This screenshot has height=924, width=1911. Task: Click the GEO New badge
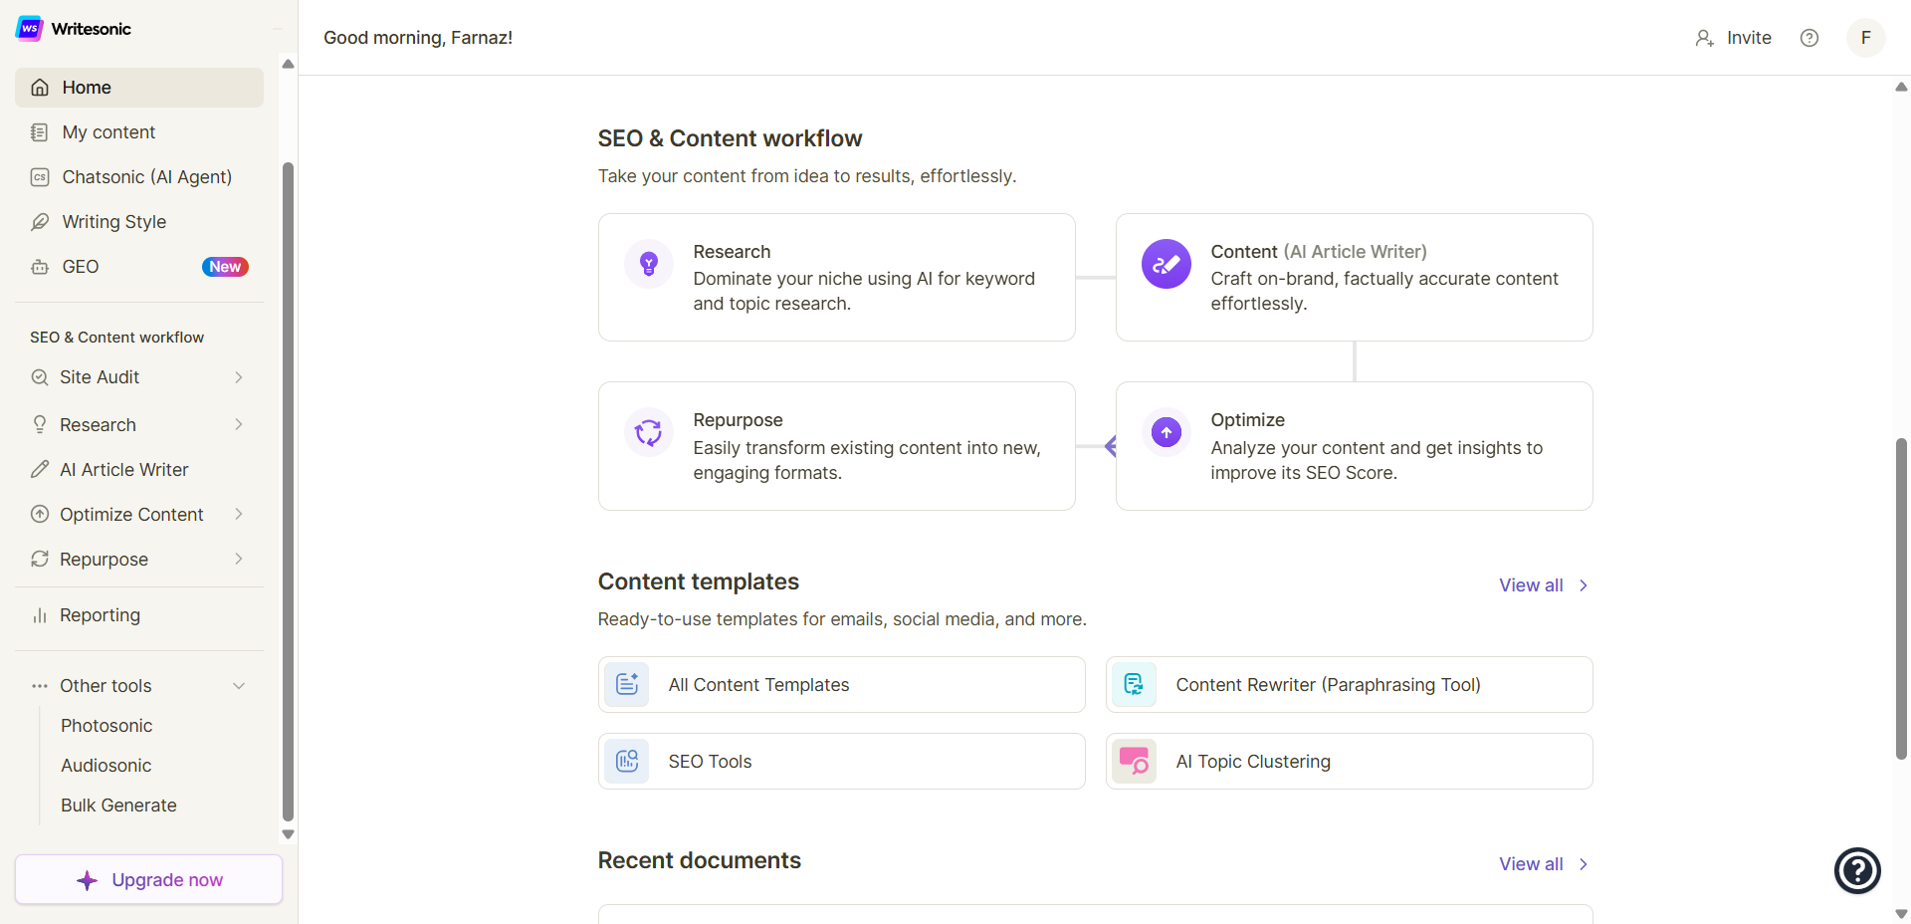pyautogui.click(x=225, y=267)
